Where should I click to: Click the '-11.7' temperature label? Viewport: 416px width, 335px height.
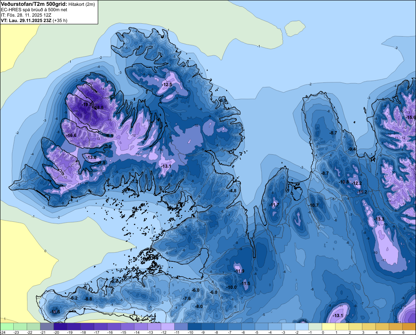[274, 205]
